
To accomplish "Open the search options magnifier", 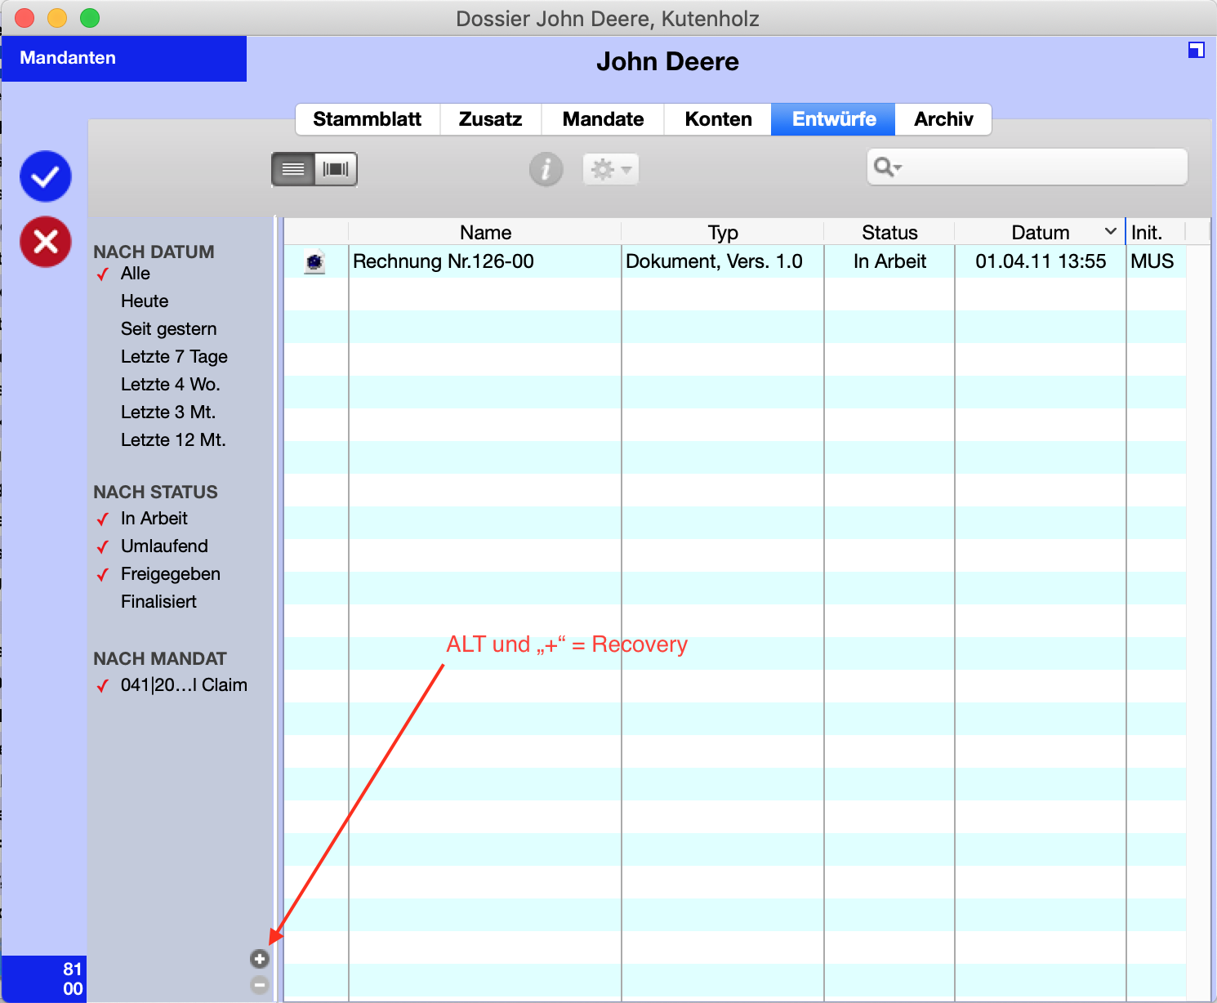I will tap(887, 167).
